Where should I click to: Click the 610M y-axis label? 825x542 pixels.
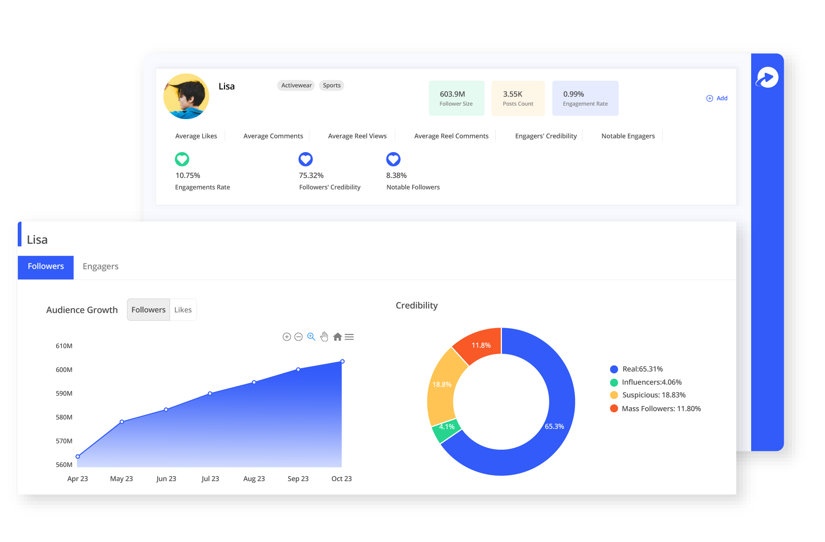coord(64,346)
